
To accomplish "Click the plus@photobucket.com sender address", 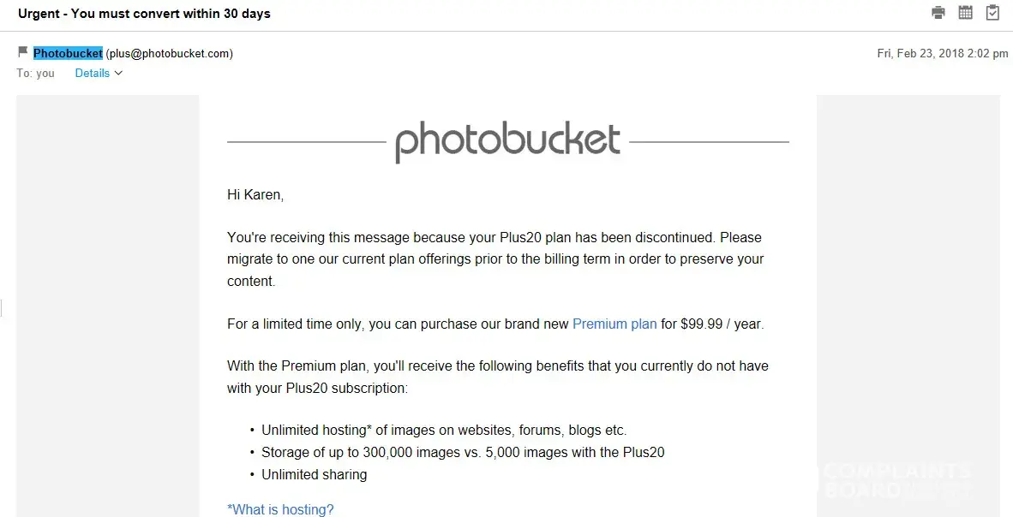I will [x=169, y=53].
